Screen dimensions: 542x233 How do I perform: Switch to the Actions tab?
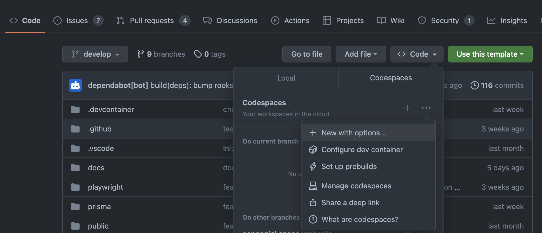[x=290, y=20]
